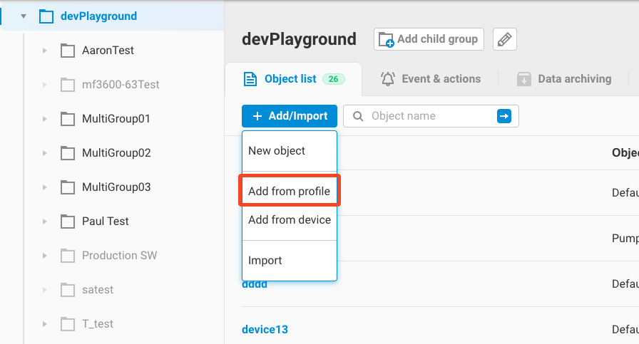Click the search arrow button in Object name field
639x344 pixels.
pos(504,116)
